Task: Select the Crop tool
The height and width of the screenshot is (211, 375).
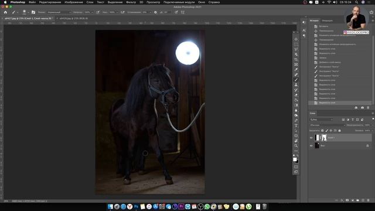Action: (x=296, y=59)
